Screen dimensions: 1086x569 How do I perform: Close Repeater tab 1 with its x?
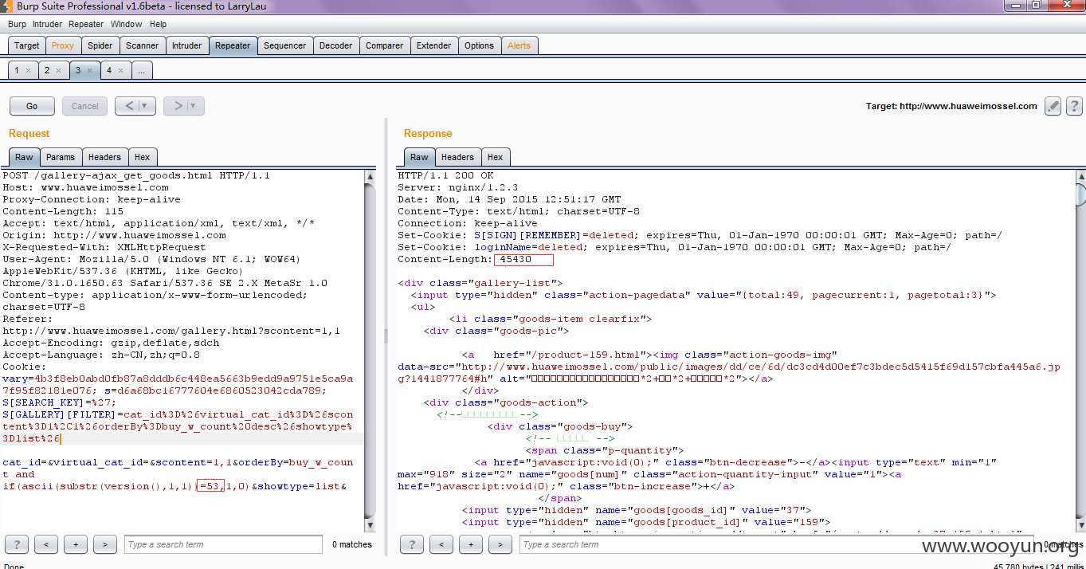tap(28, 71)
